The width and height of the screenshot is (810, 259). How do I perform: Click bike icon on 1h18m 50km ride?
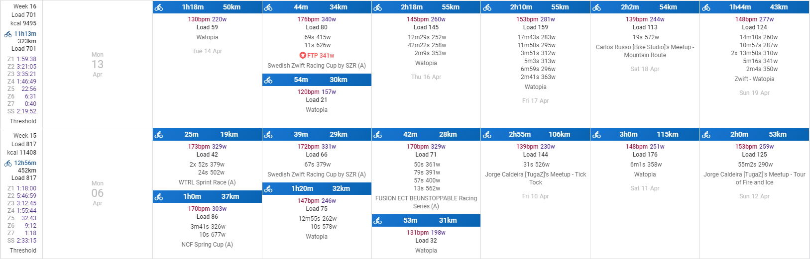pyautogui.click(x=159, y=7)
